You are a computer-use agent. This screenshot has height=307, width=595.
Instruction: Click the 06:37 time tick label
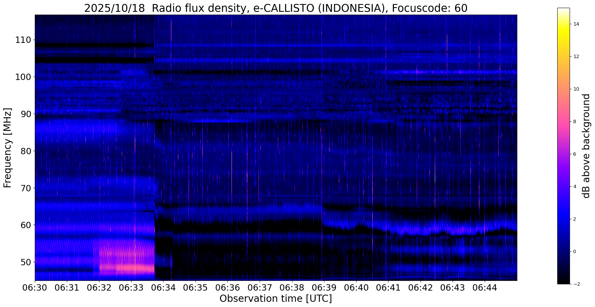click(x=260, y=288)
